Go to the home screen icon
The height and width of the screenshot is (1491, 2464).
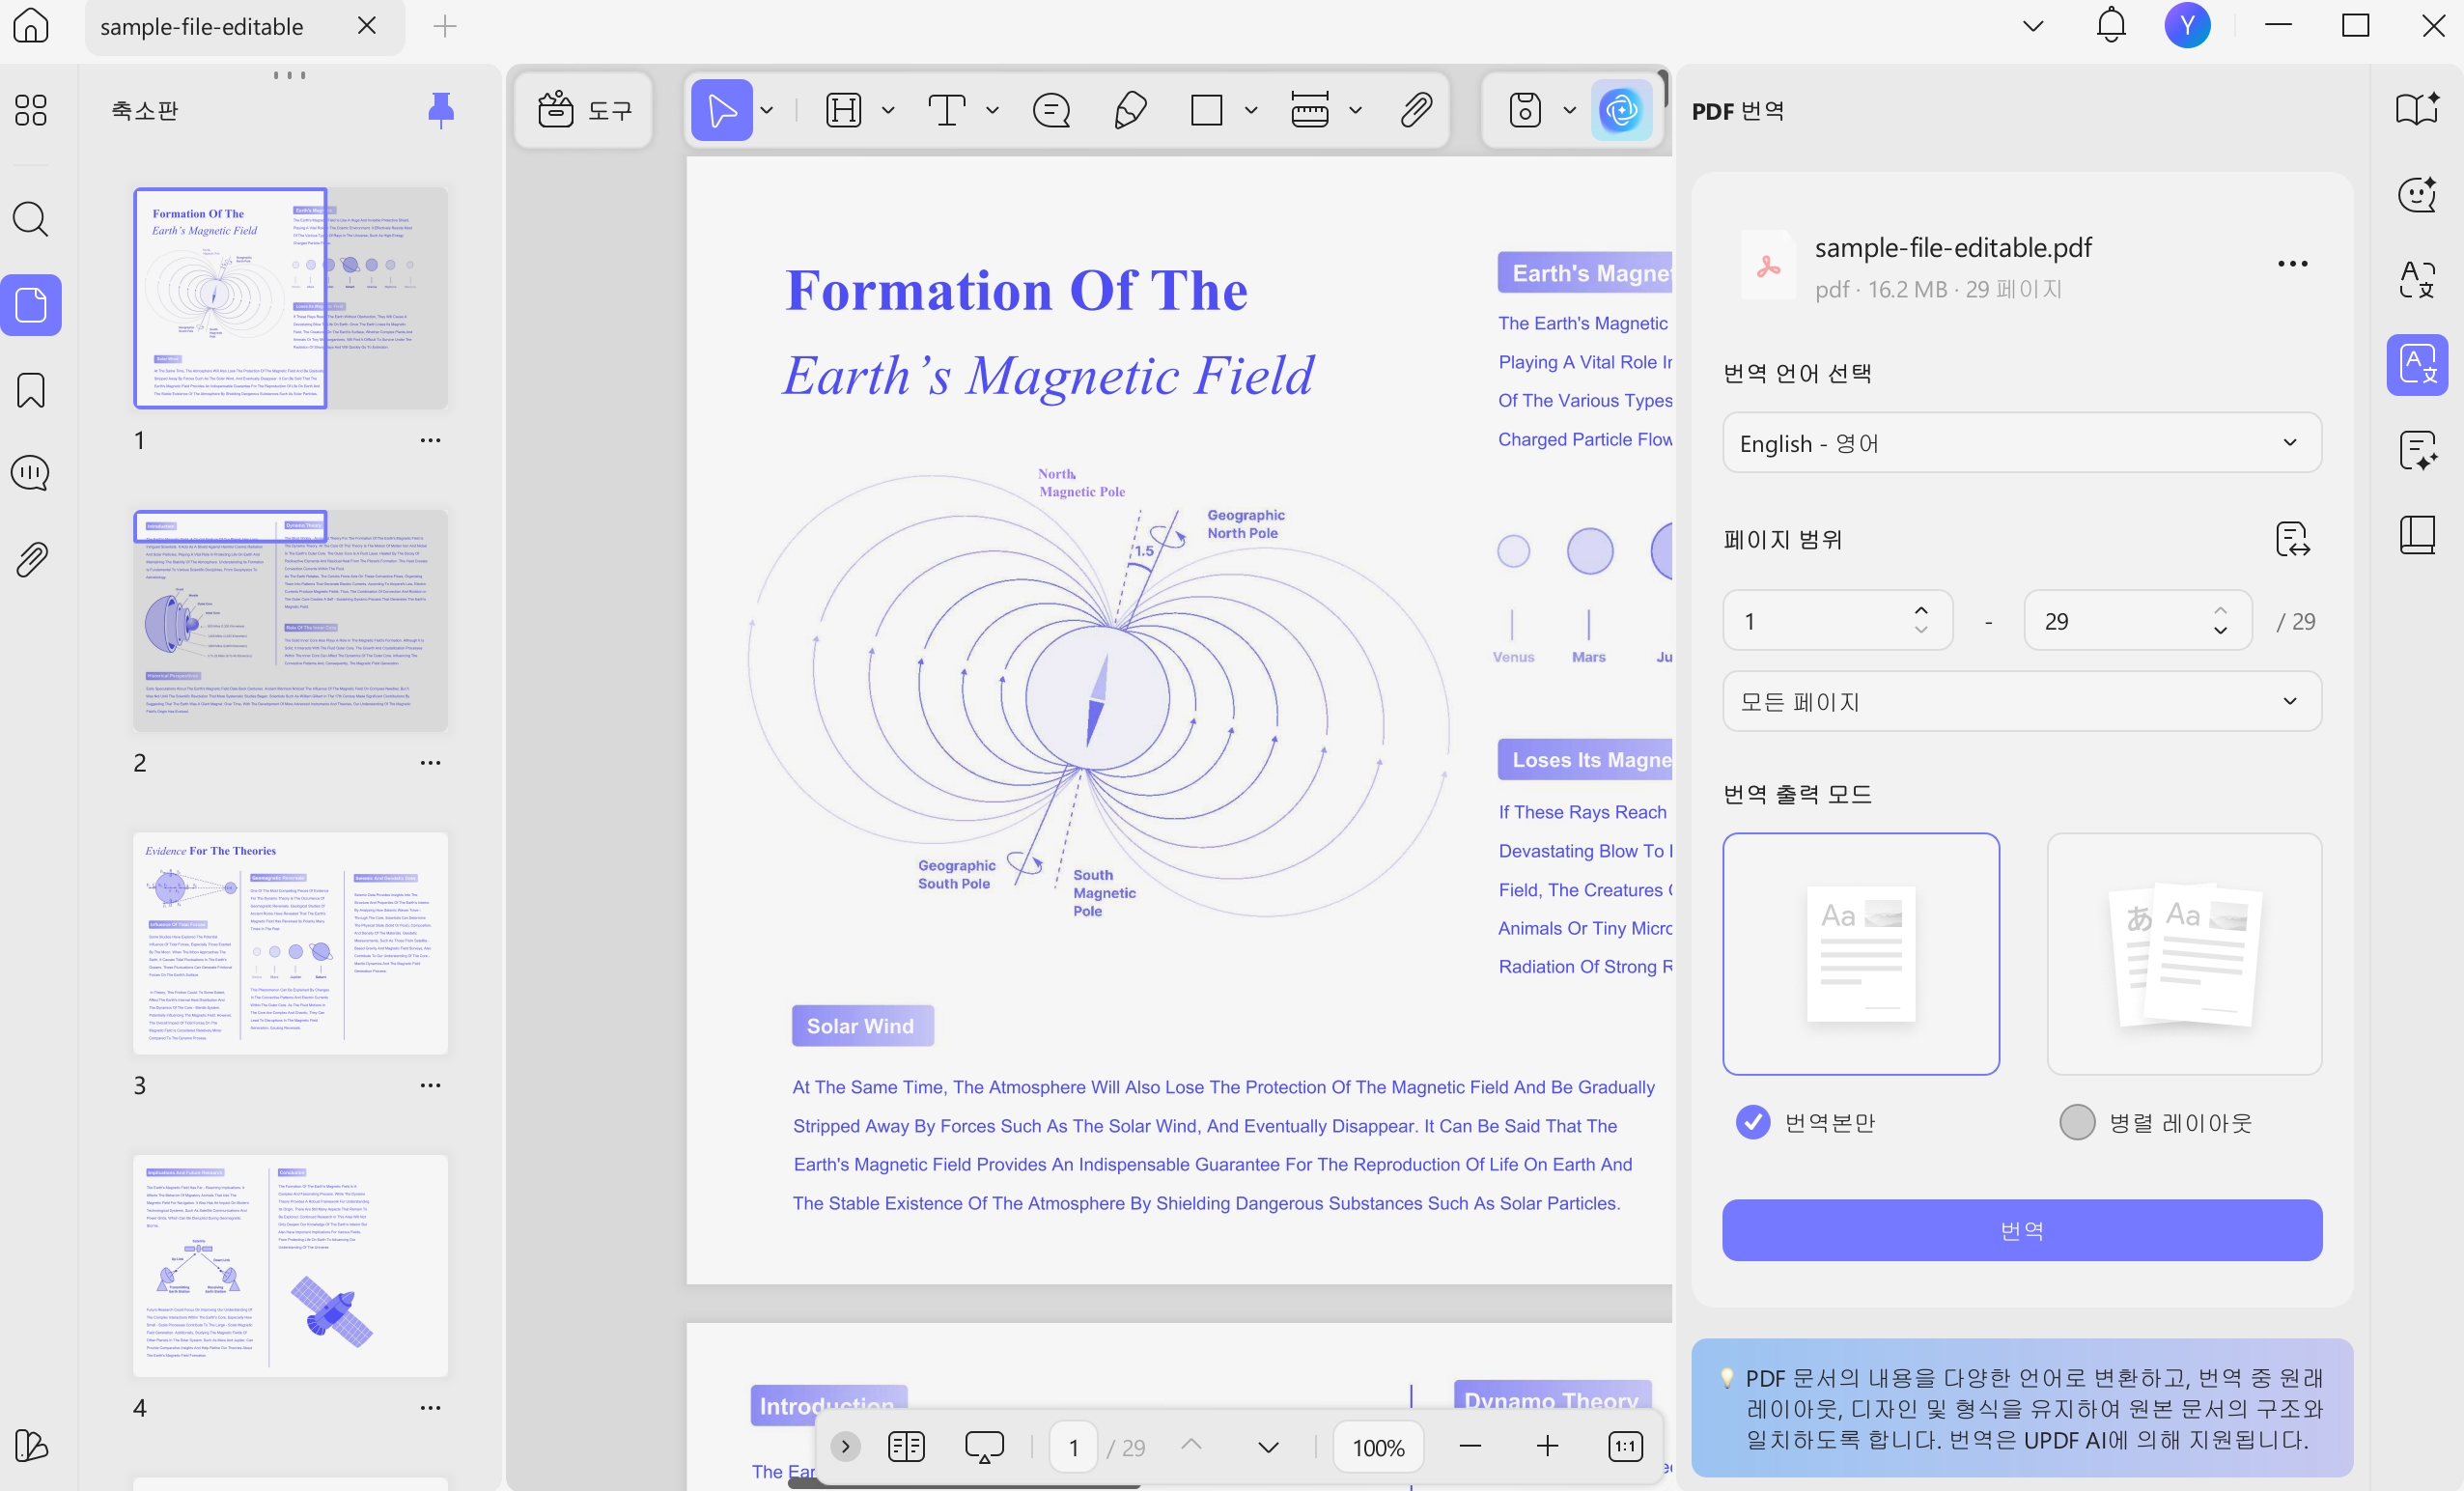[x=31, y=26]
